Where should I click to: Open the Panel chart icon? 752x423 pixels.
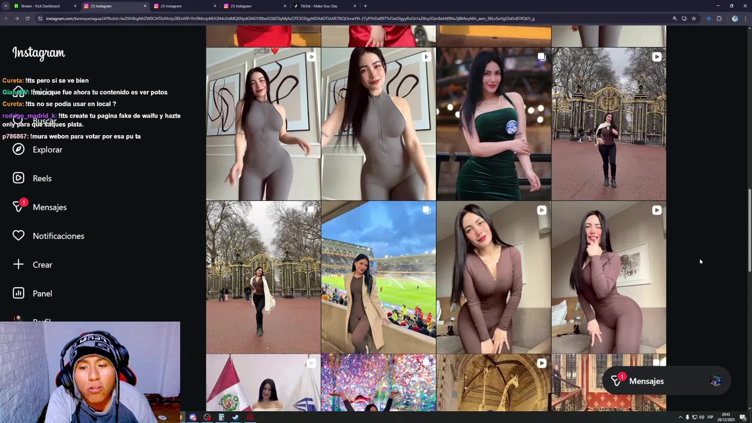(18, 293)
